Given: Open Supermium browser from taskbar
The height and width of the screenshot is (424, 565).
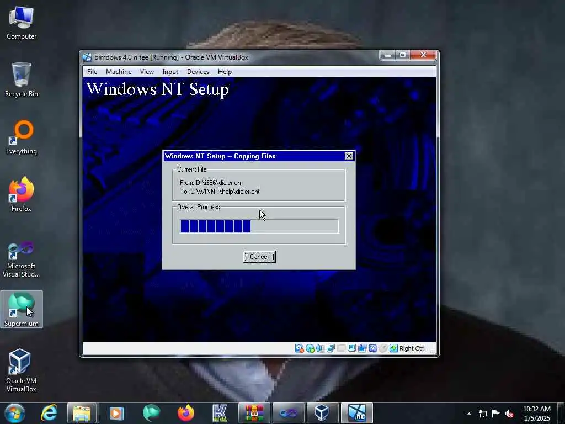Looking at the screenshot, I should tap(151, 413).
